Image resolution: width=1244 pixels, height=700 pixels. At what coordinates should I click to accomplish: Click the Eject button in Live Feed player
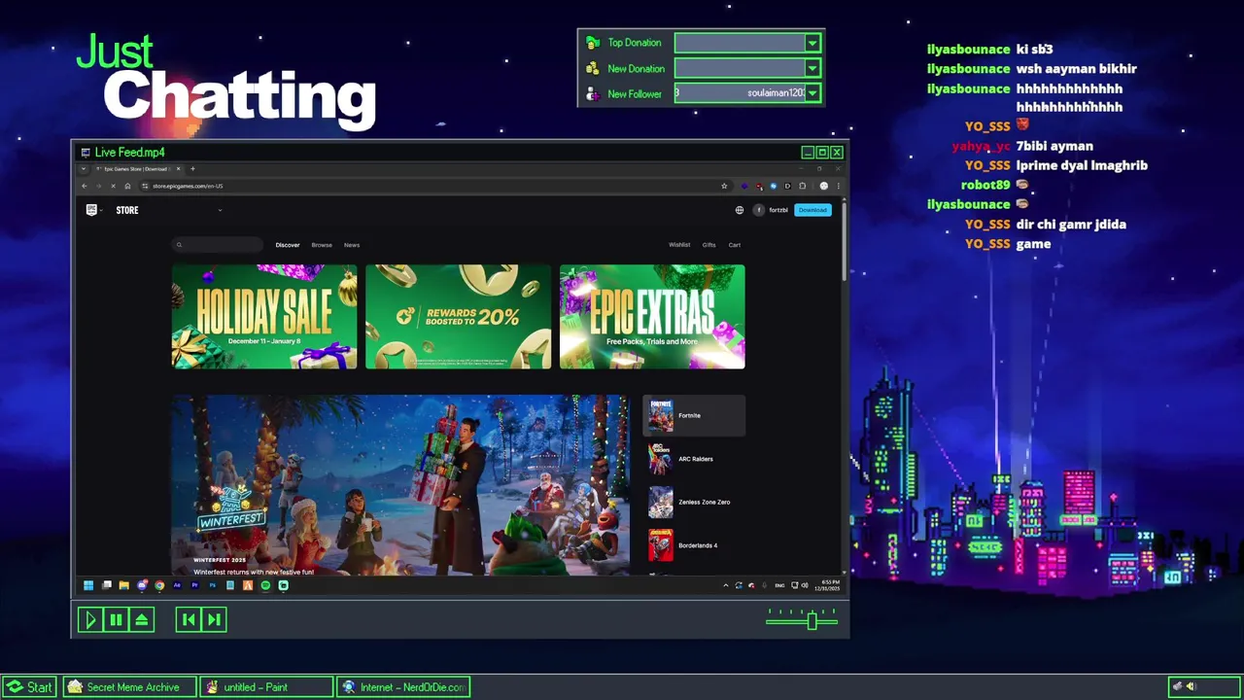[142, 619]
